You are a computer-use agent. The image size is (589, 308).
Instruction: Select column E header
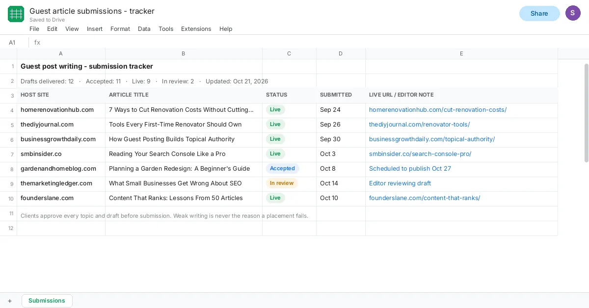coord(461,53)
